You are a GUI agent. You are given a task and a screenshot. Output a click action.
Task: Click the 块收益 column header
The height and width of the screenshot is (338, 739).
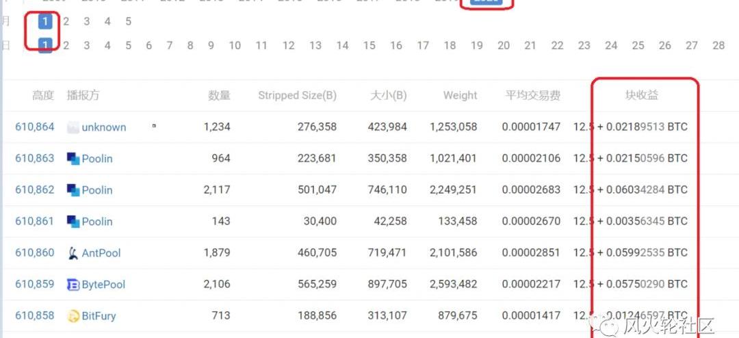coord(642,96)
